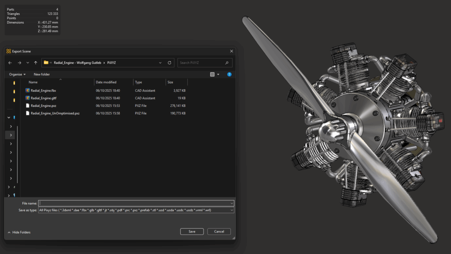Click the search magnifier icon
451x254 pixels.
pos(227,63)
